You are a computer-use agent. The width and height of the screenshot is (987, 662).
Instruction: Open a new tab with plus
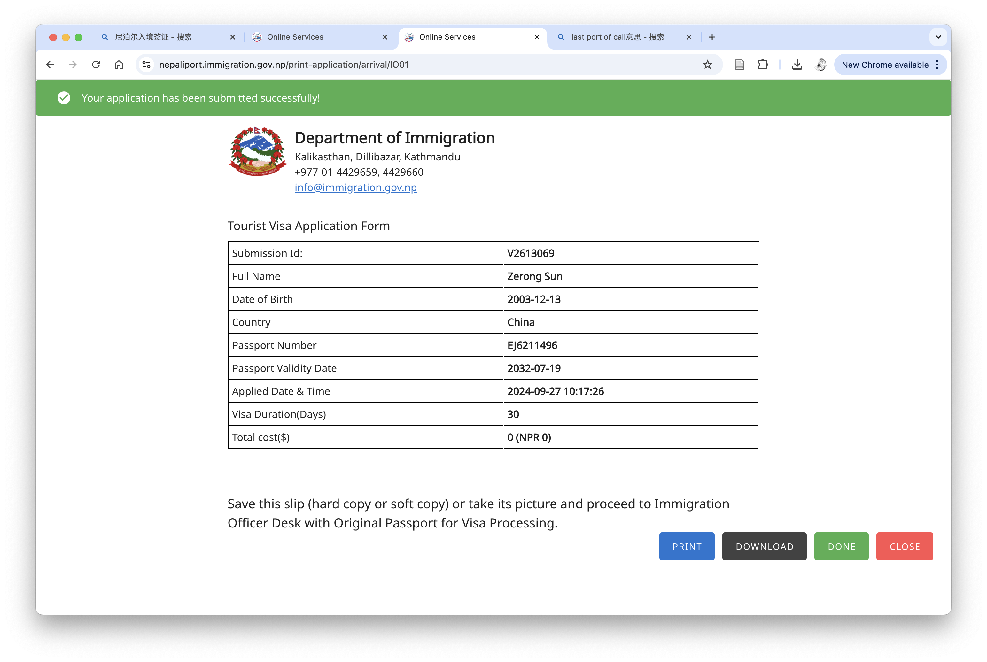(712, 37)
